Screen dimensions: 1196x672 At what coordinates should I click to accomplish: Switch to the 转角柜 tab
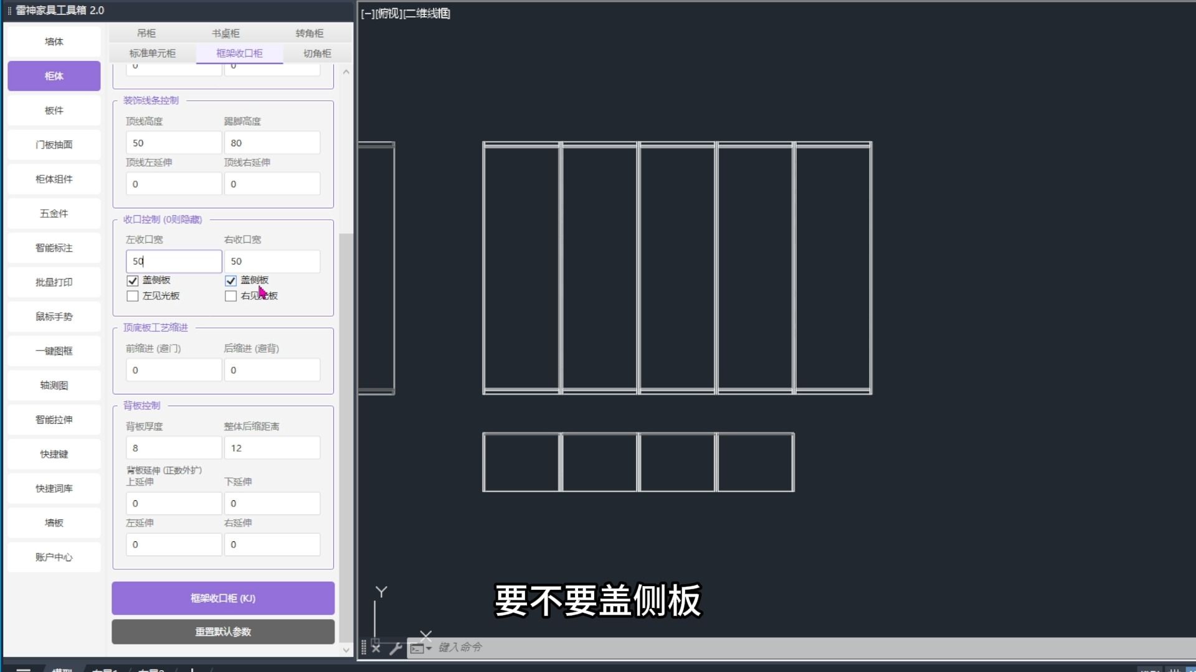pos(310,34)
